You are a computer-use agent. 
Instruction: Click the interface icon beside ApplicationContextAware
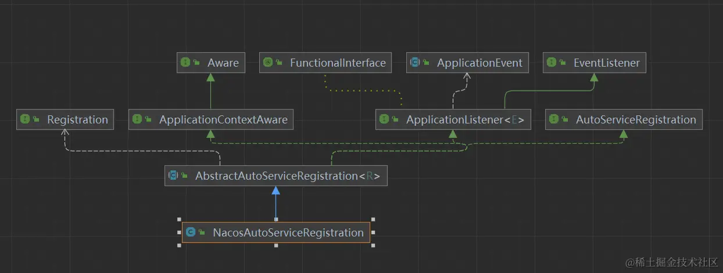pyautogui.click(x=138, y=119)
